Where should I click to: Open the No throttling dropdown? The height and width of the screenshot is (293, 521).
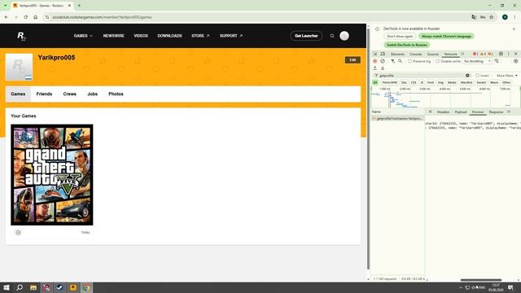(477, 62)
